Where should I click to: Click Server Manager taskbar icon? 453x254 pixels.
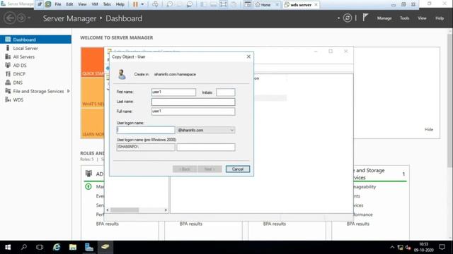click(x=89, y=247)
